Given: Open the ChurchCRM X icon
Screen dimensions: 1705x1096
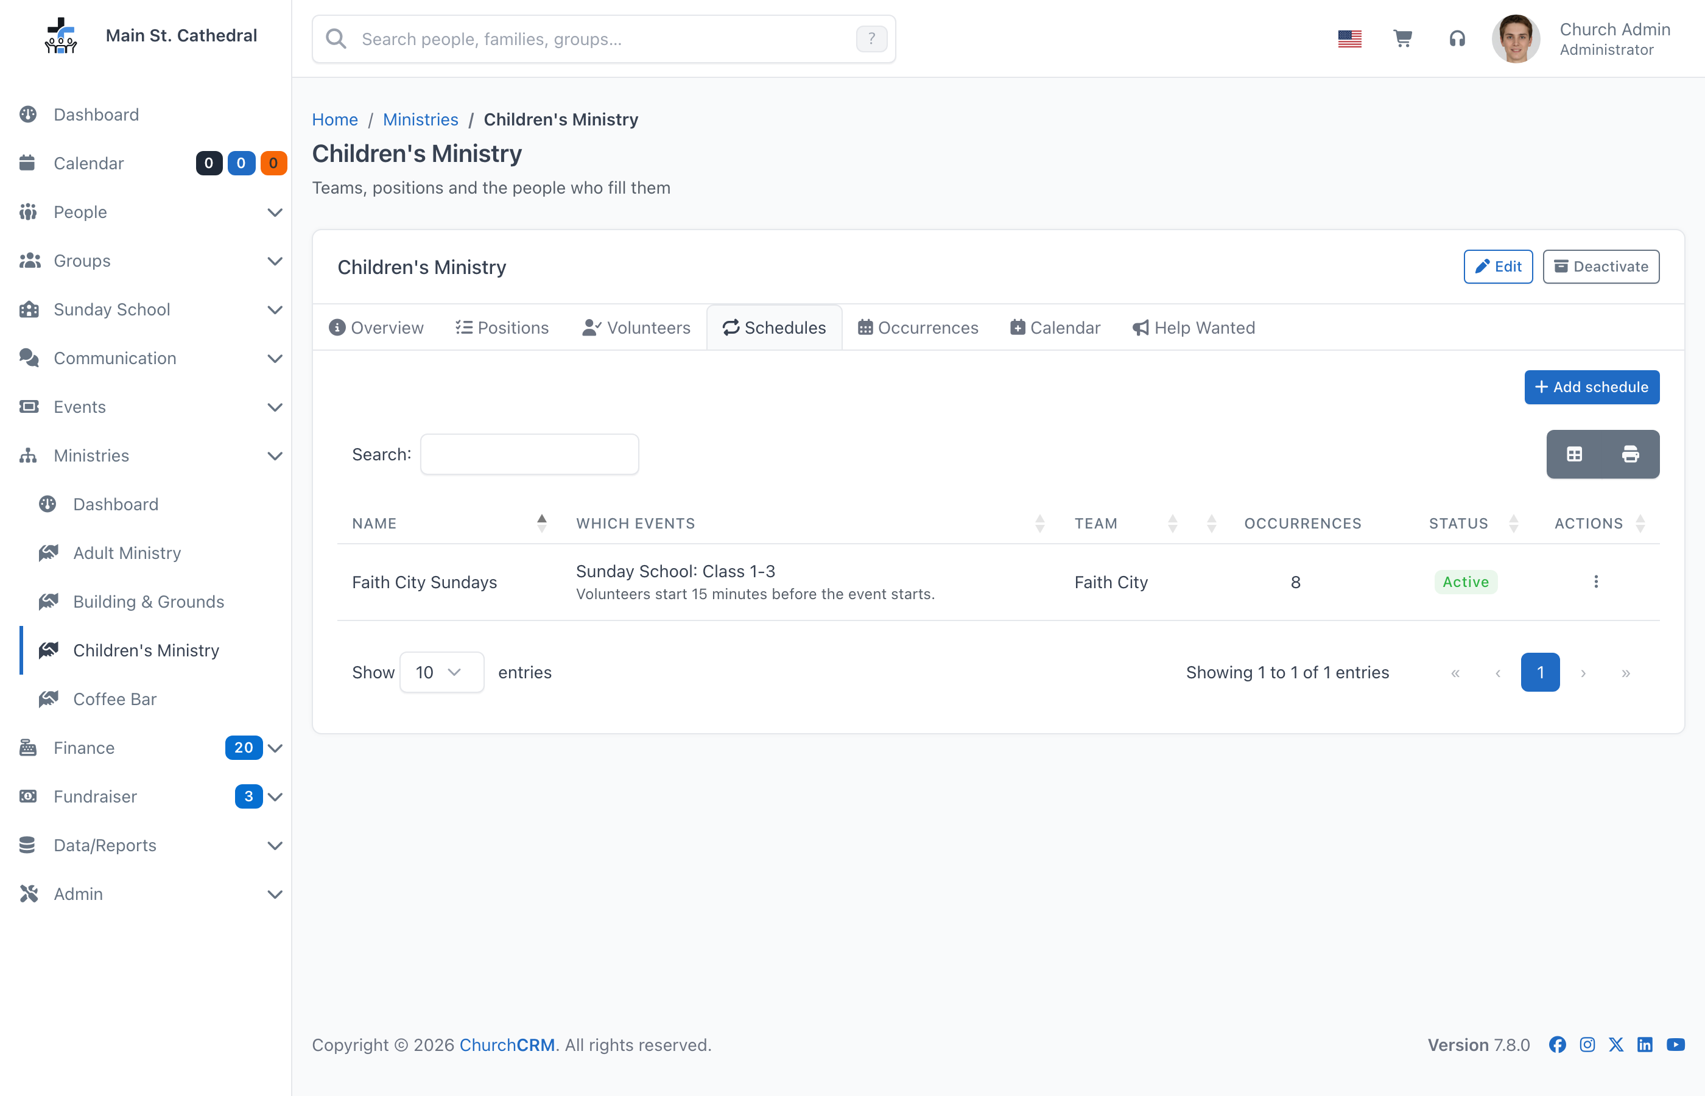Looking at the screenshot, I should 1616,1044.
